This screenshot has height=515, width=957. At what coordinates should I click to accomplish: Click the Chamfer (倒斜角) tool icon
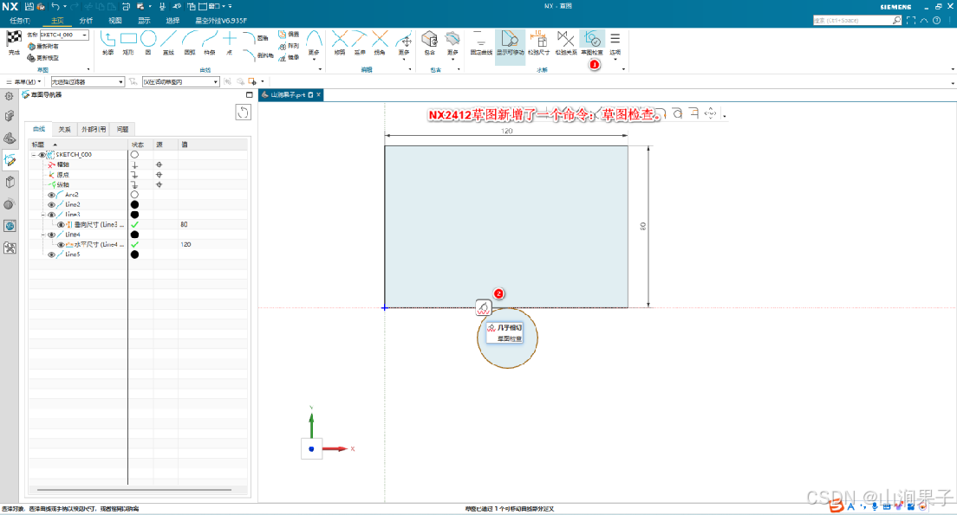click(249, 55)
